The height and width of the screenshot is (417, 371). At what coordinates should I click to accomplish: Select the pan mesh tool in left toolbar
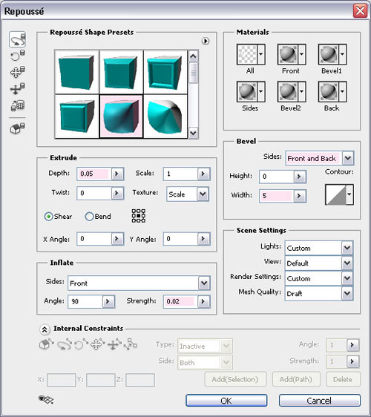[18, 71]
